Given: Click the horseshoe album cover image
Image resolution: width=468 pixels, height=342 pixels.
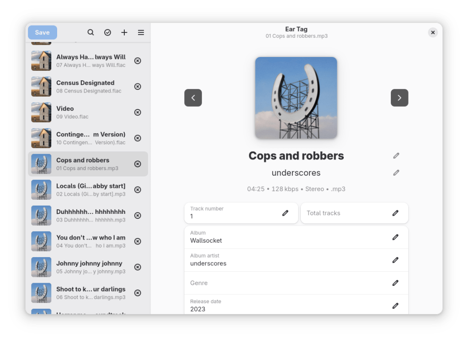Looking at the screenshot, I should pos(296,98).
